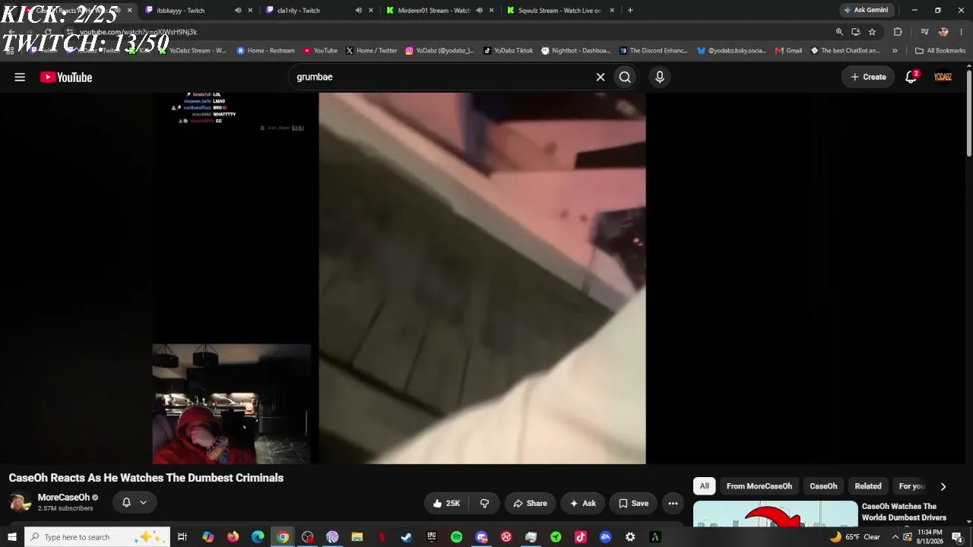This screenshot has height=547, width=973.
Task: Show hidden system tray icons
Action: [895, 537]
